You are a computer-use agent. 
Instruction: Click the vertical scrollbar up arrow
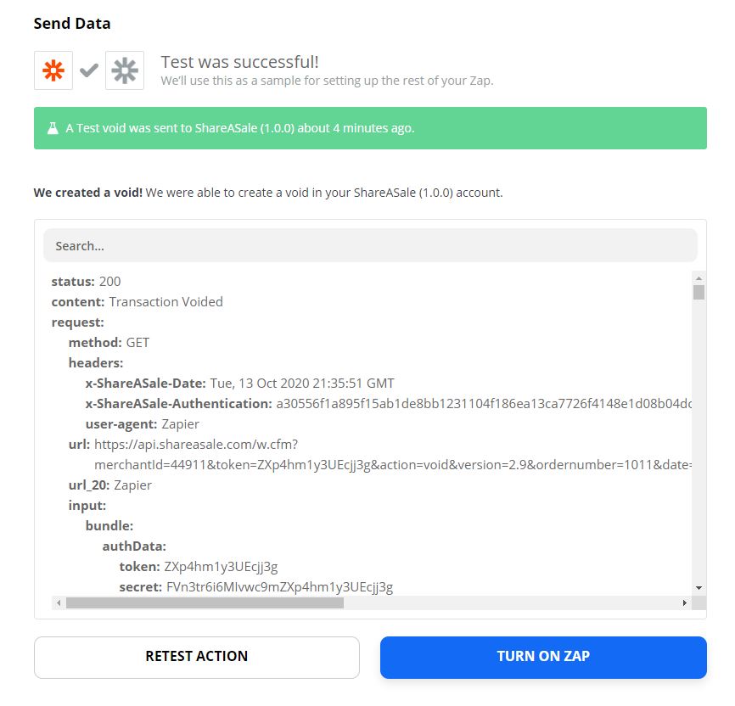coord(699,278)
